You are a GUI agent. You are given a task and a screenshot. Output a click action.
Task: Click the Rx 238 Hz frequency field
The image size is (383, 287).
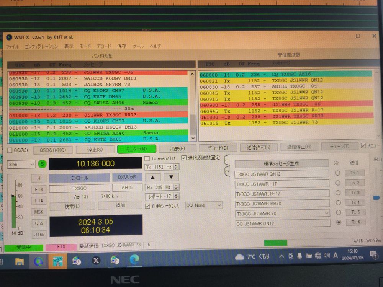coord(162,187)
